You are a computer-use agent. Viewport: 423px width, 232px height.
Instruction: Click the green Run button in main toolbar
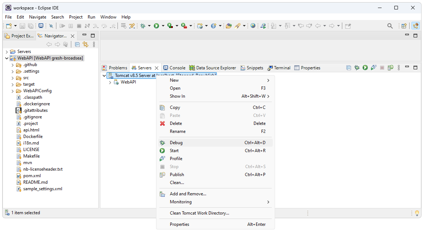[x=156, y=26]
